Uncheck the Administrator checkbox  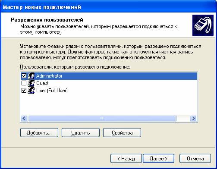(24, 76)
